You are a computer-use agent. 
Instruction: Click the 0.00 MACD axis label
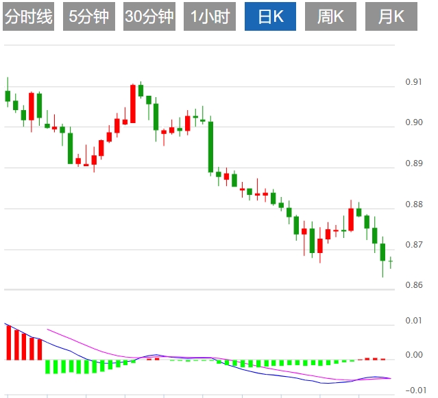414,355
